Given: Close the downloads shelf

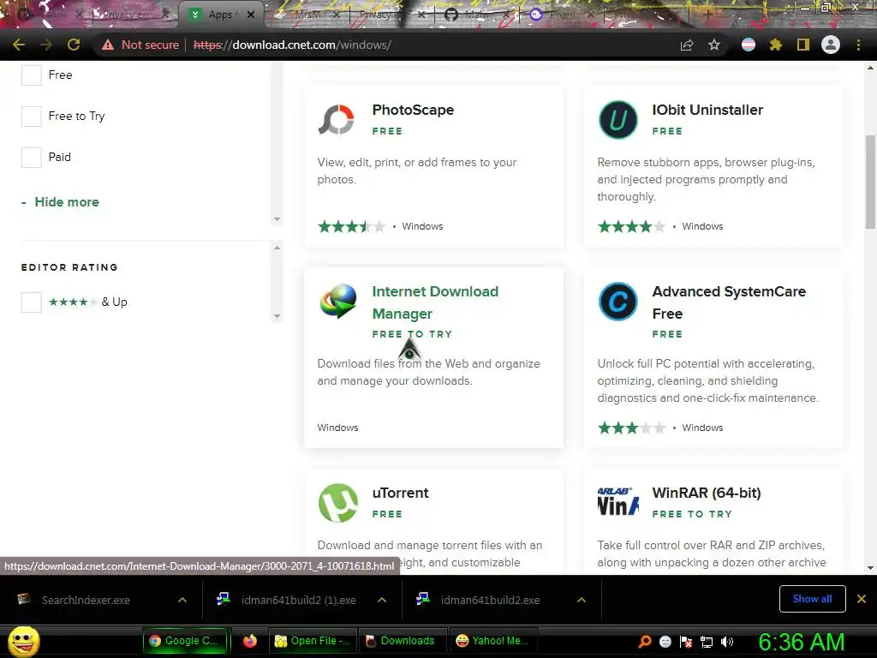Looking at the screenshot, I should pos(862,599).
